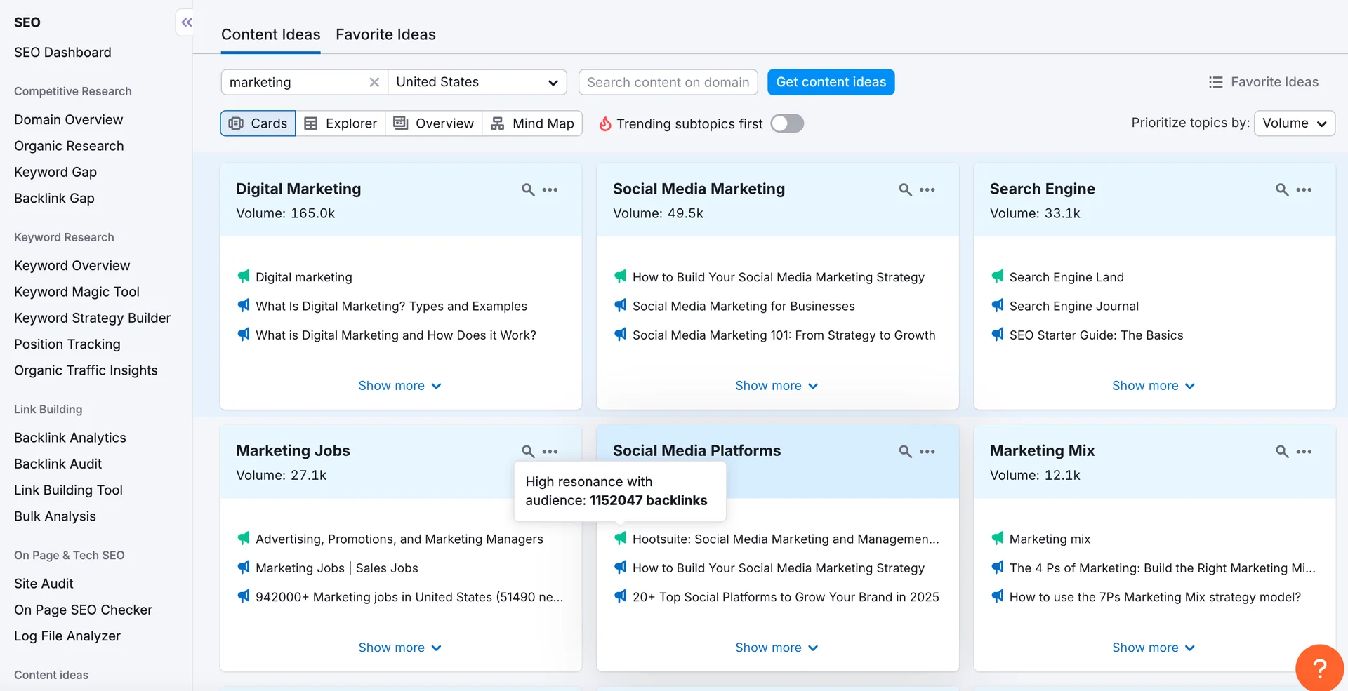Enable Trending subtopics first toggle
Screen dimensions: 1348x691
coord(787,123)
